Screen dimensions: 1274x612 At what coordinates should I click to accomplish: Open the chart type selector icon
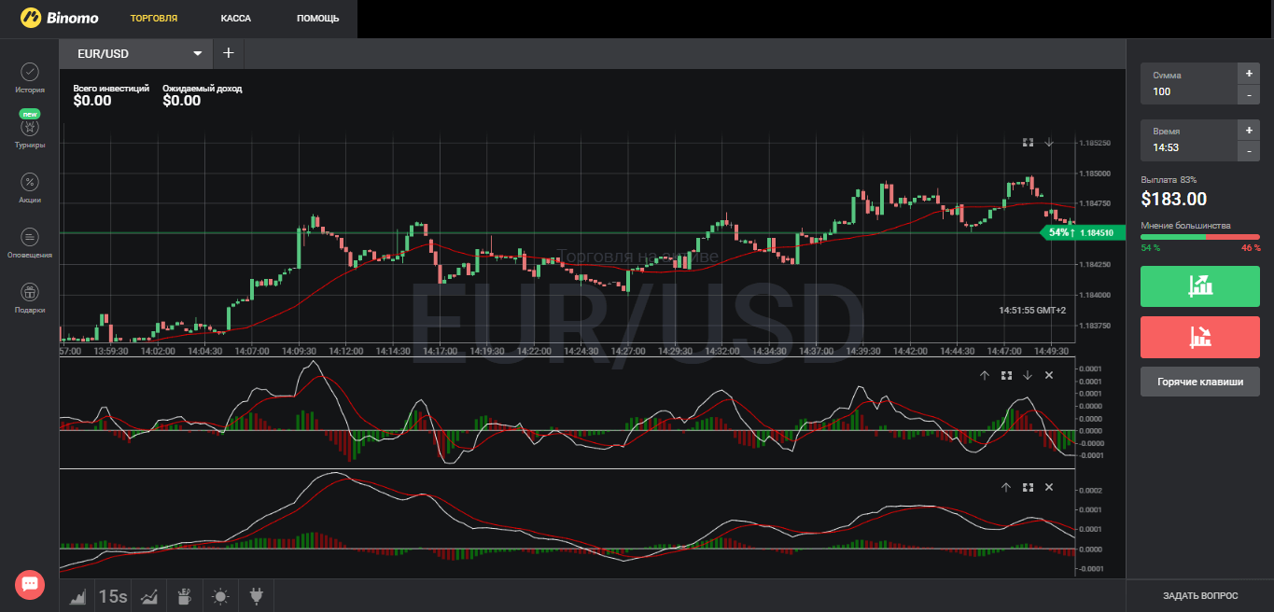coord(77,595)
